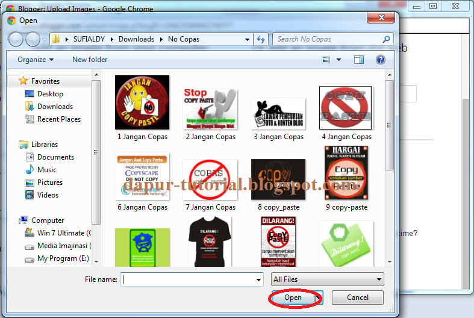The image size is (474, 318).
Task: Select My Program (E:) drive
Action: 63,258
